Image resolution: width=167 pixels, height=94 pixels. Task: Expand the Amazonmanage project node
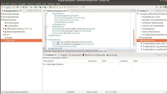[2, 14]
